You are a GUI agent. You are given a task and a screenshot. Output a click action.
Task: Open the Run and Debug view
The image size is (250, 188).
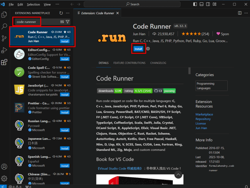[4, 50]
